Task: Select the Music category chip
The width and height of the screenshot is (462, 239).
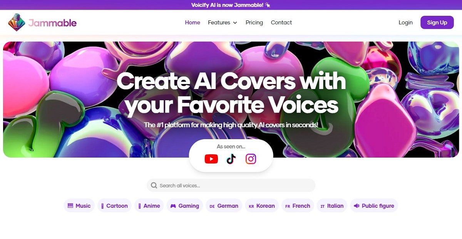Action: click(79, 206)
